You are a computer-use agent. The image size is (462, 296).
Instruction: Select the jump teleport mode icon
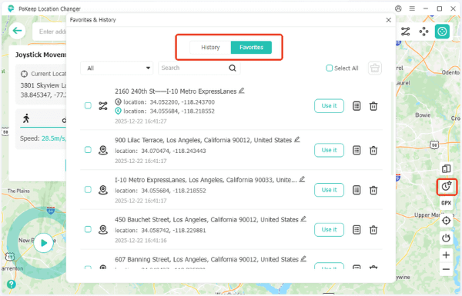[x=423, y=32]
